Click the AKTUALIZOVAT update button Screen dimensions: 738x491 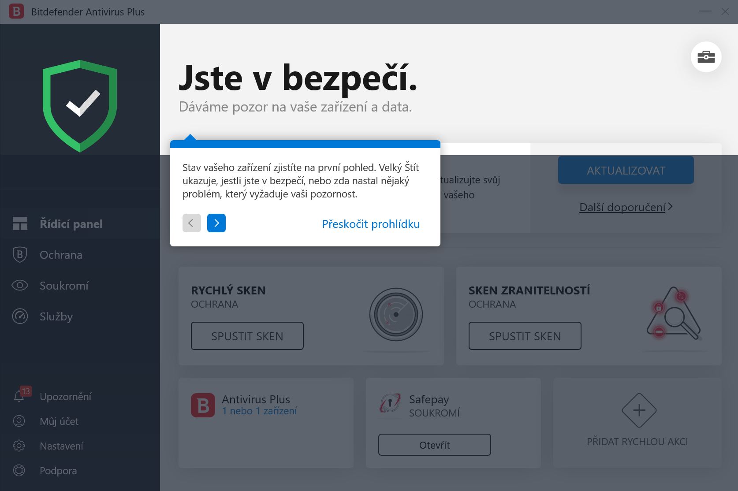pyautogui.click(x=625, y=170)
